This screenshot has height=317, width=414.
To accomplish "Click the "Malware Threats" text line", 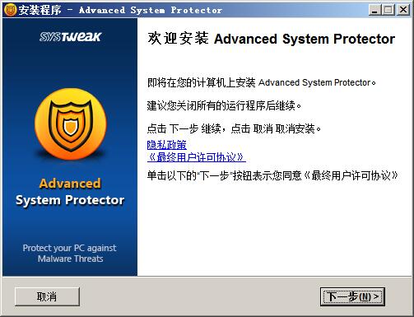I will click(x=71, y=259).
